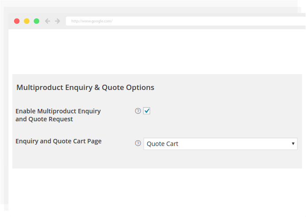
Task: Disable Multiproduct Enquiry and Quote Request checkbox
Action: click(147, 111)
